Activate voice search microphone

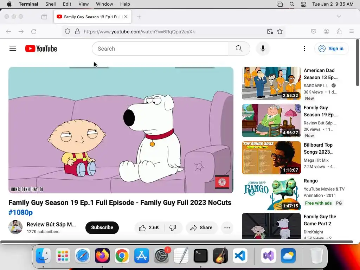tap(263, 49)
